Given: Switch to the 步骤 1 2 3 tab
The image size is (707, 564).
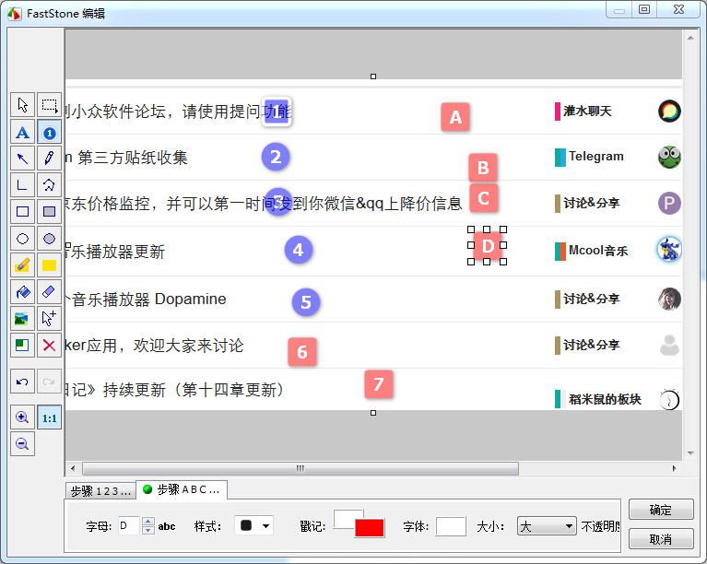Looking at the screenshot, I should pos(100,490).
